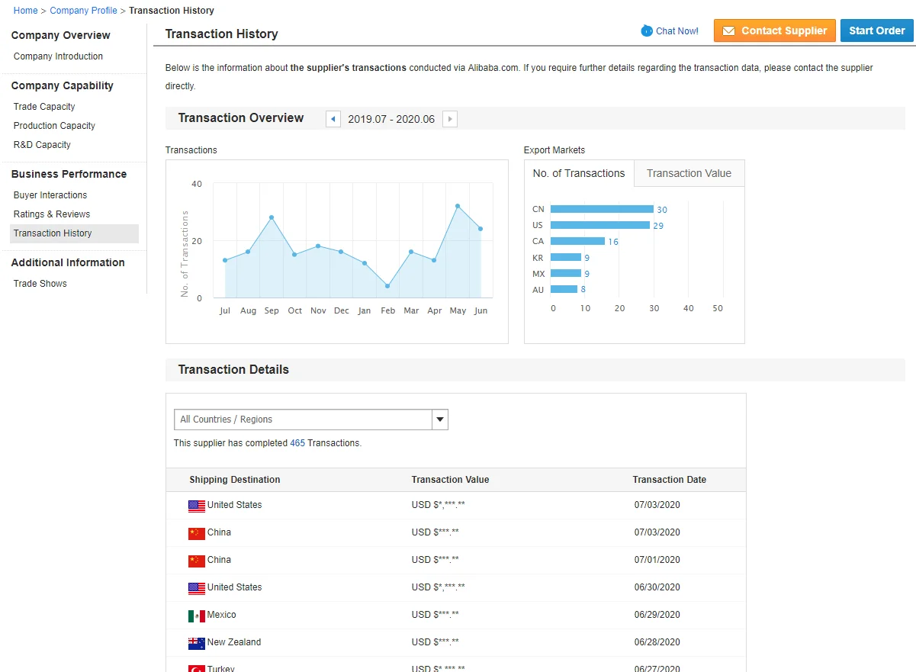916x672 pixels.
Task: Click the New Zealand flag icon
Action: click(197, 643)
